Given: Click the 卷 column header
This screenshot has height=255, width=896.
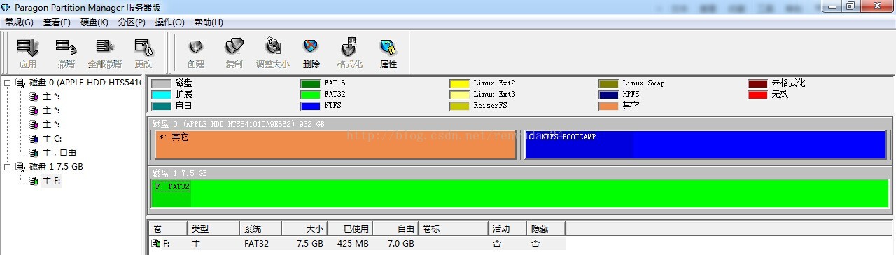Looking at the screenshot, I should coord(168,229).
